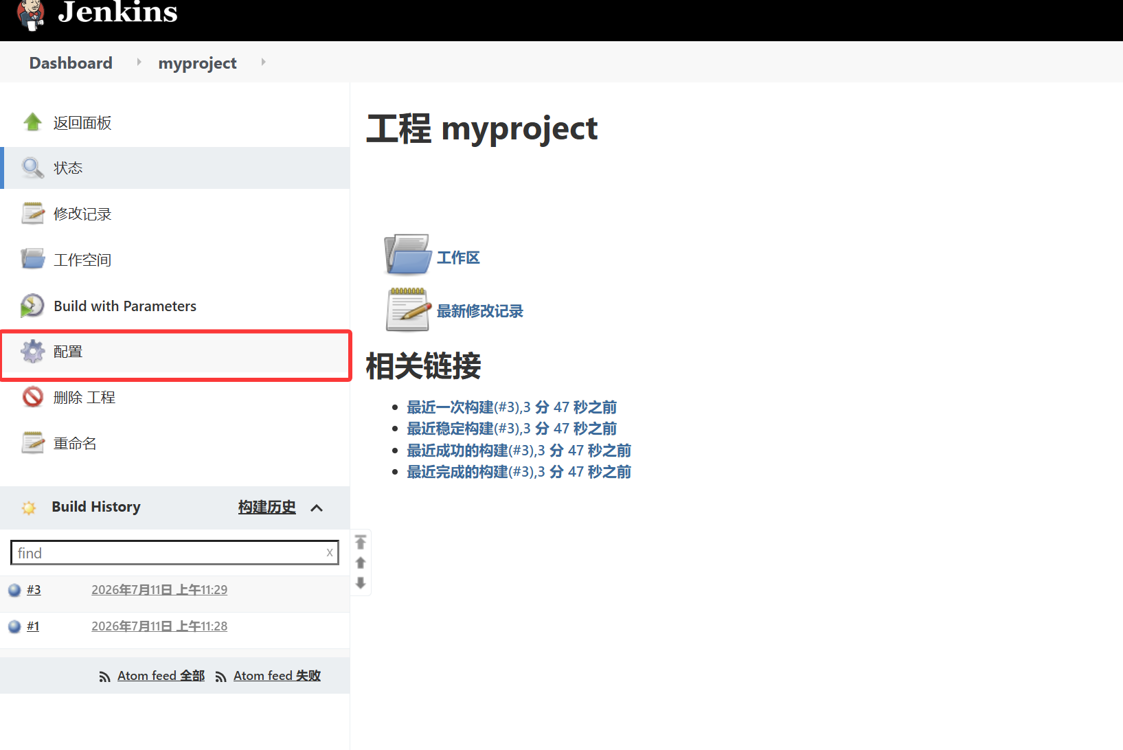
Task: Click the page-up arrow in build history
Action: 361,563
